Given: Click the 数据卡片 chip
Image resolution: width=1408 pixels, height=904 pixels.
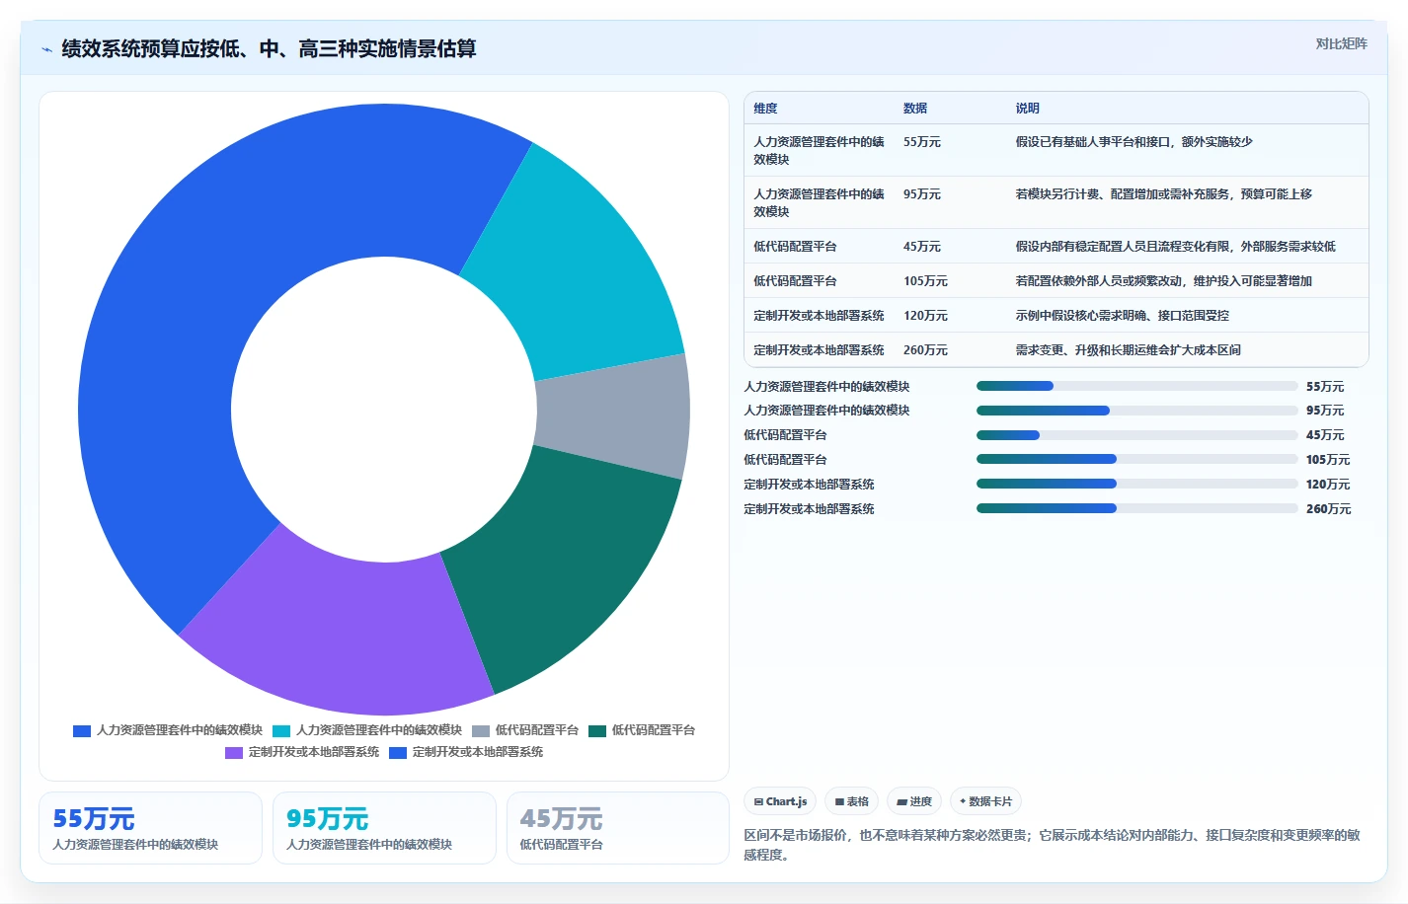Looking at the screenshot, I should (x=985, y=801).
